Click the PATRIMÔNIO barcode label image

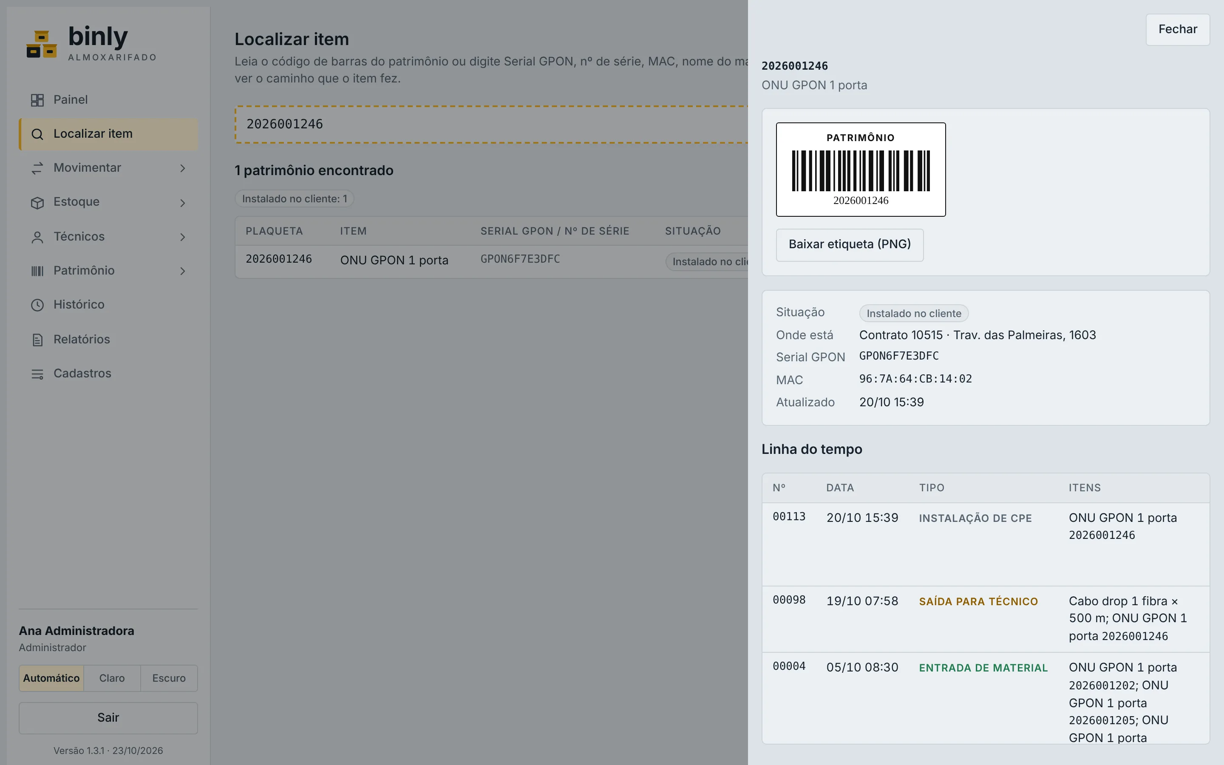tap(861, 170)
